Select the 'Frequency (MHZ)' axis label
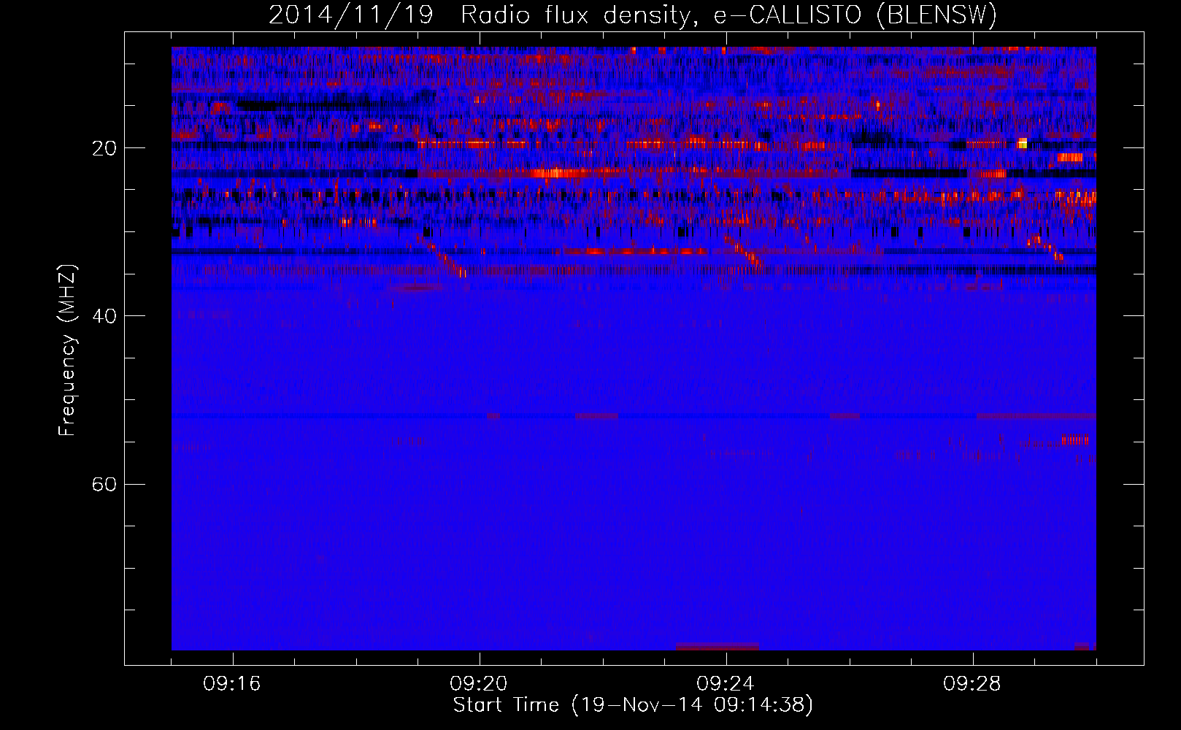Viewport: 1181px width, 730px height. tap(66, 350)
